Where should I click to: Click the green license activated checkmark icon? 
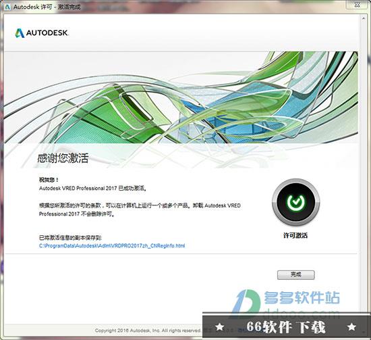(x=295, y=202)
